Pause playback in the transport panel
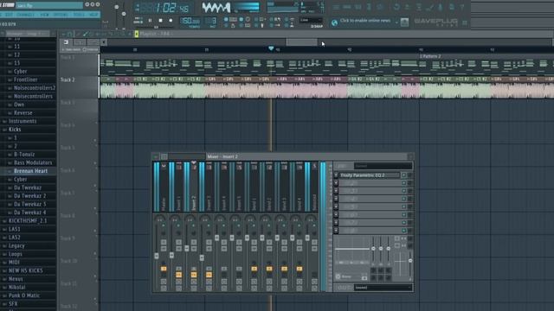Viewport: 554px width, 311px height. point(150,21)
